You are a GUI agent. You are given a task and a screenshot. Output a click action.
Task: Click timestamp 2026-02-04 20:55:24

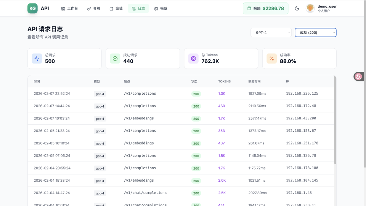pos(52,168)
